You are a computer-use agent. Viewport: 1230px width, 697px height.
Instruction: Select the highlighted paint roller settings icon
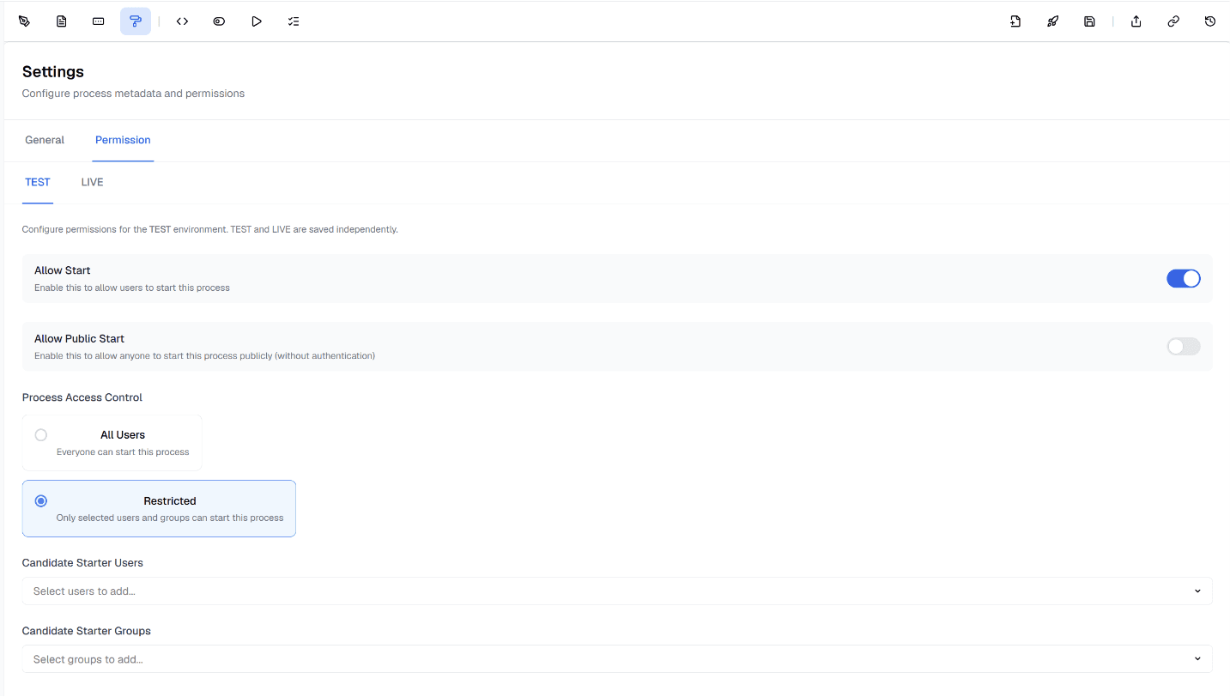tap(136, 21)
